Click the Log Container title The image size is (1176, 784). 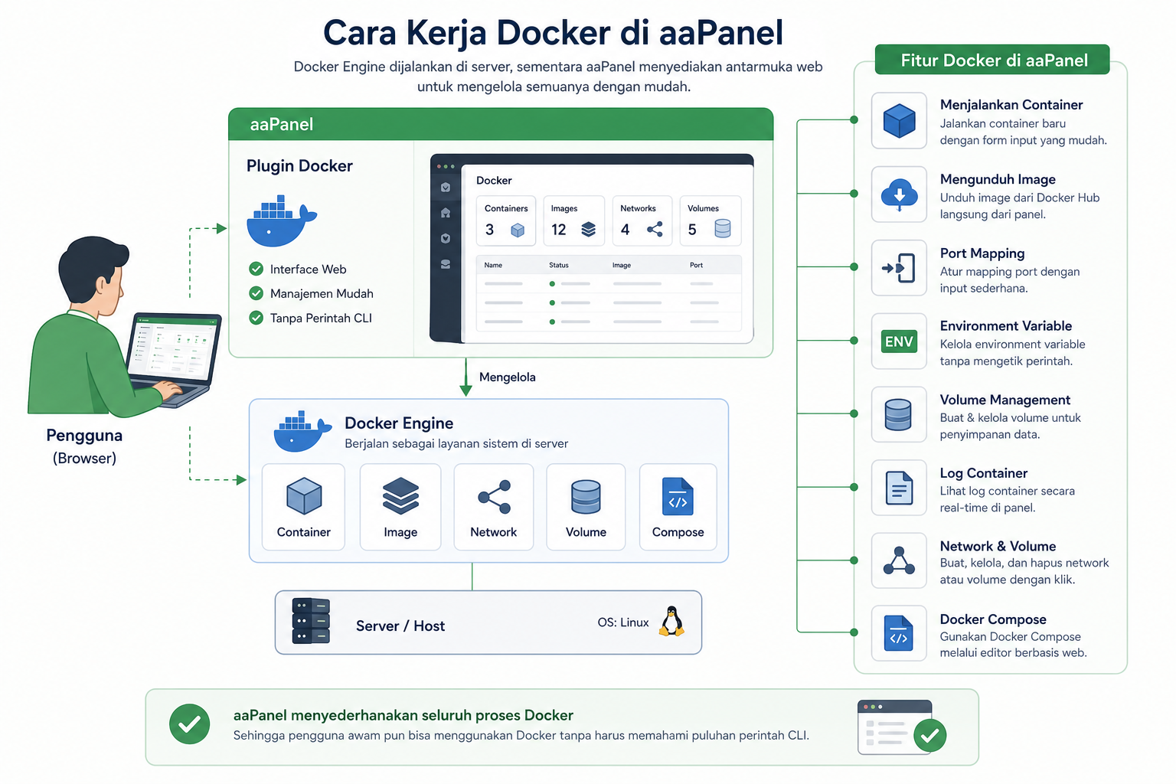[x=983, y=473]
